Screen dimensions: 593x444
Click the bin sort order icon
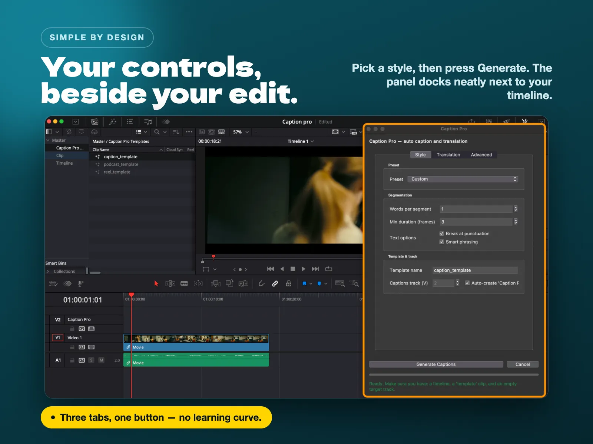[x=176, y=132]
